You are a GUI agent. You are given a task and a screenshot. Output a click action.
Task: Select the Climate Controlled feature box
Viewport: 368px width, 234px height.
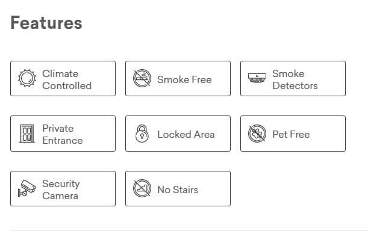point(63,79)
